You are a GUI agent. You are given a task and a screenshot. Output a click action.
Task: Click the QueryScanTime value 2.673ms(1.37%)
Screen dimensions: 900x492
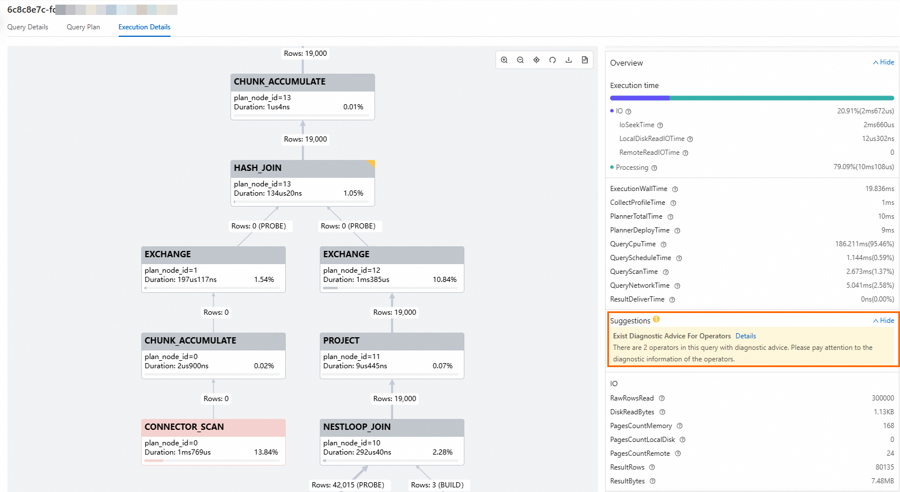click(870, 272)
